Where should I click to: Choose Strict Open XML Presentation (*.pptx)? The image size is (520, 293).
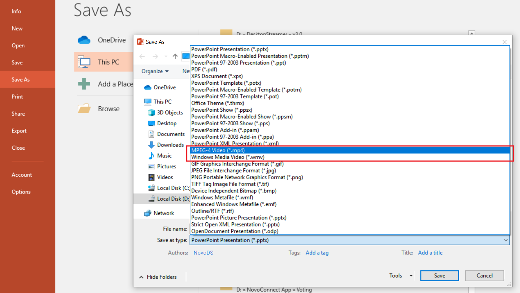[x=350, y=224]
